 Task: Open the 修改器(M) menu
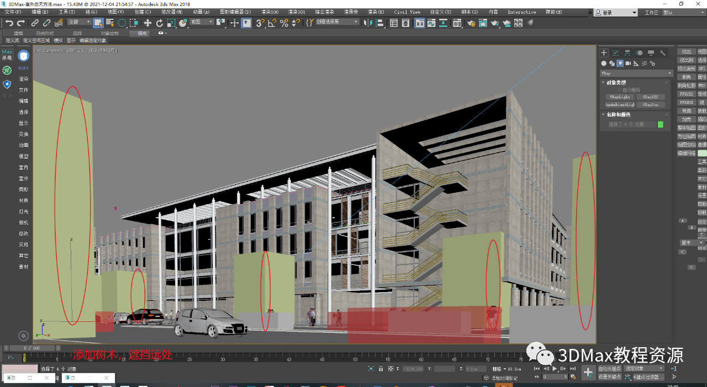tap(172, 12)
